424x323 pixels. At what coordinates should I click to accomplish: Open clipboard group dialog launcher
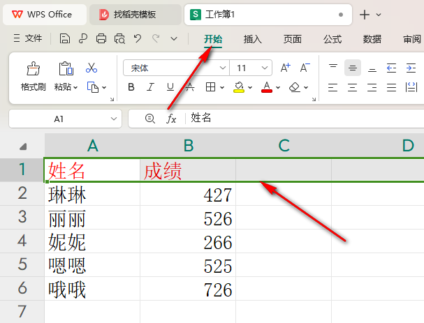112,99
